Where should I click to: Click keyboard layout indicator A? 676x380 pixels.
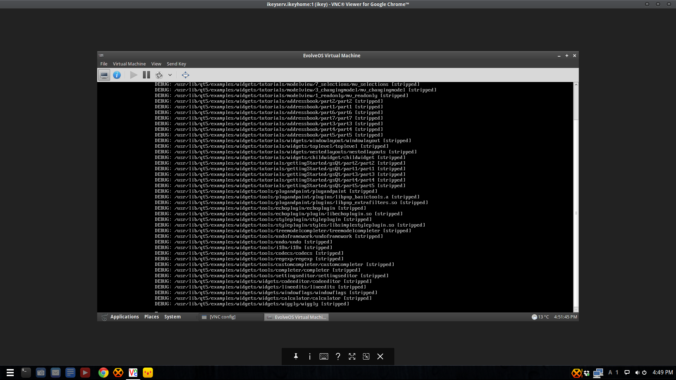pos(610,372)
